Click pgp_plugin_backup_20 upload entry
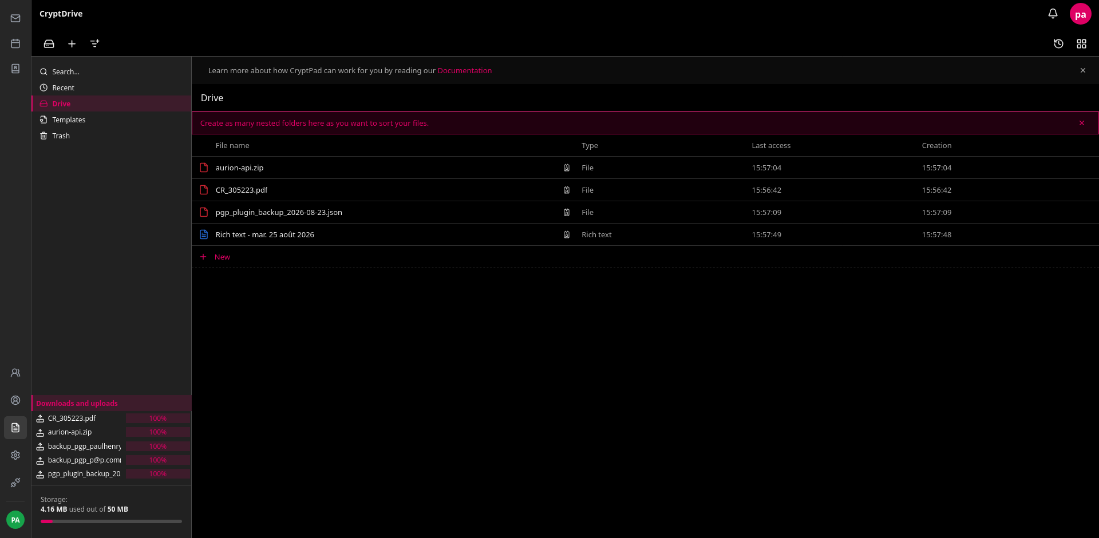The height and width of the screenshot is (538, 1099). coord(84,473)
